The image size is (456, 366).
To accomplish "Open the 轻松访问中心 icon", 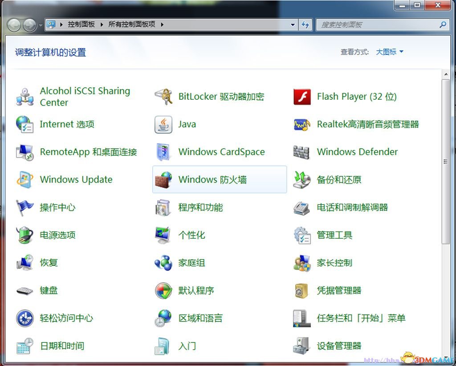I will (25, 318).
